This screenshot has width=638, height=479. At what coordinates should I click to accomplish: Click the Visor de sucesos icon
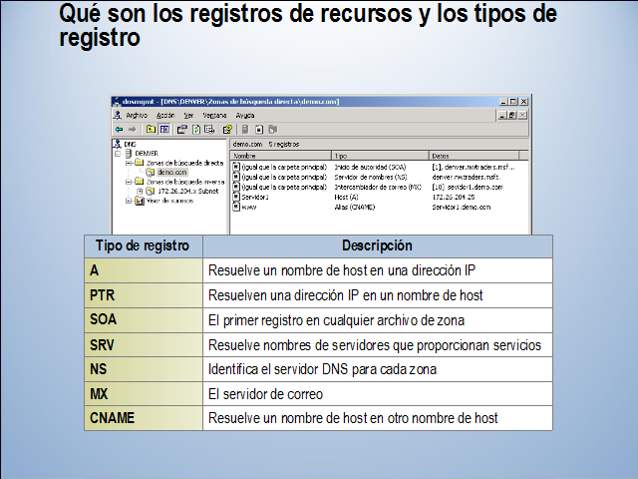click(x=140, y=201)
